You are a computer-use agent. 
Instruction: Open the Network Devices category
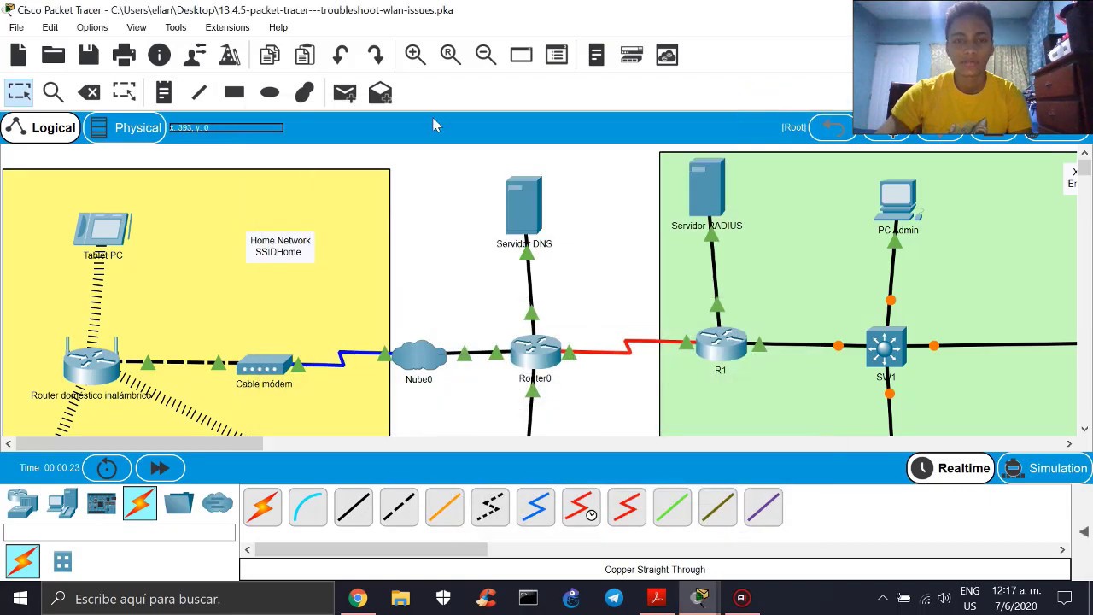point(23,503)
